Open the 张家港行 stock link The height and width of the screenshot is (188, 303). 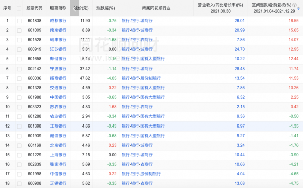click(58, 164)
